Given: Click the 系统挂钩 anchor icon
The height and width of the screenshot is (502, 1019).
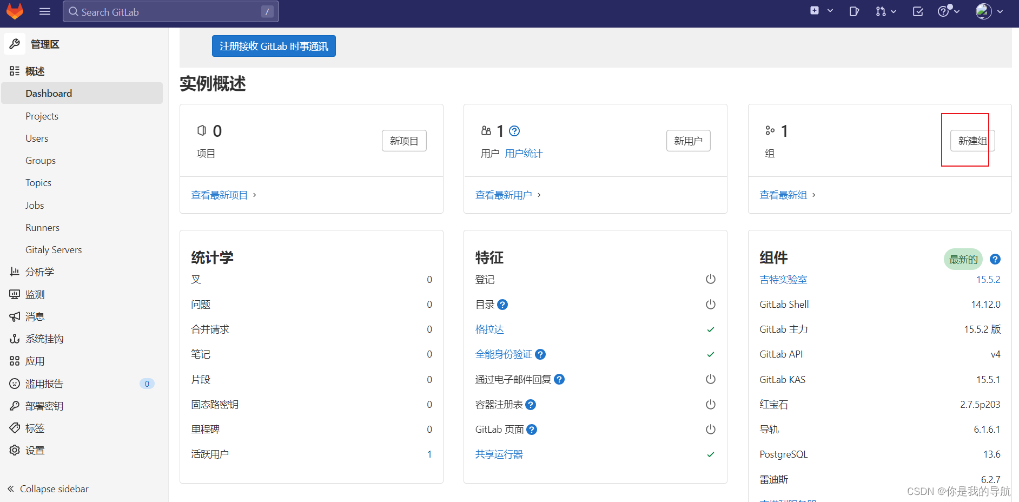Looking at the screenshot, I should point(15,339).
